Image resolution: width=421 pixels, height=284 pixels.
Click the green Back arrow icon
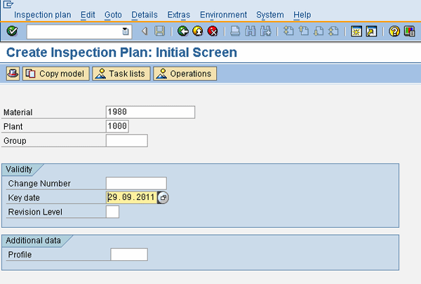click(x=183, y=31)
